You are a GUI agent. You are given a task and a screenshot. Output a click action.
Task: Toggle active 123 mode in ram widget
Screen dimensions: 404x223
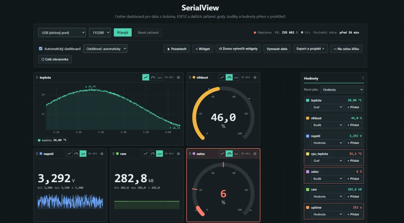click(160, 154)
